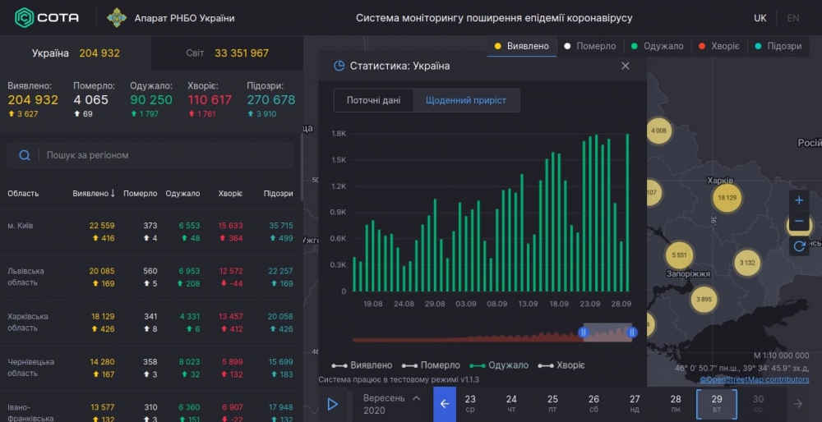Click the Пошук за регіоном search field
The image size is (822, 422).
coord(164,155)
